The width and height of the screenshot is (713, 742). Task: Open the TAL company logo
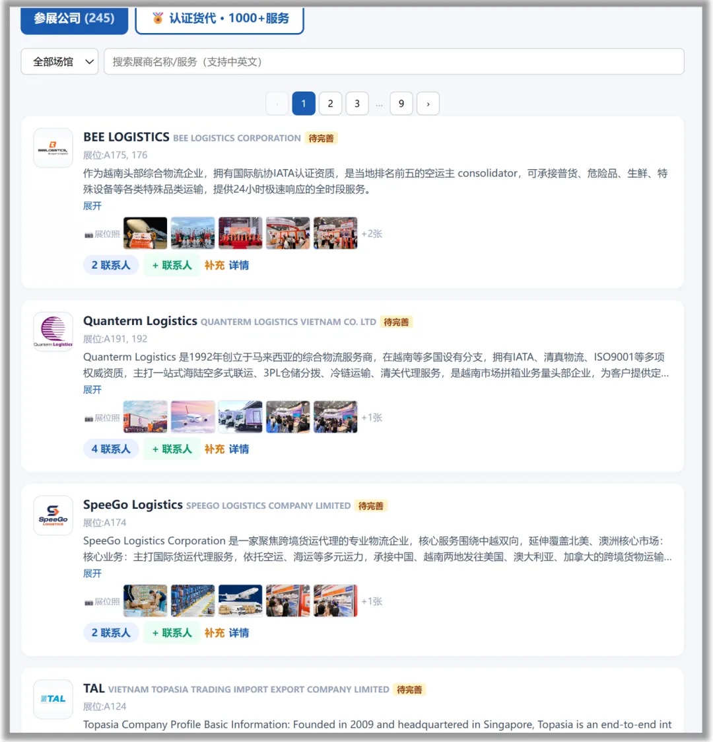click(x=53, y=699)
